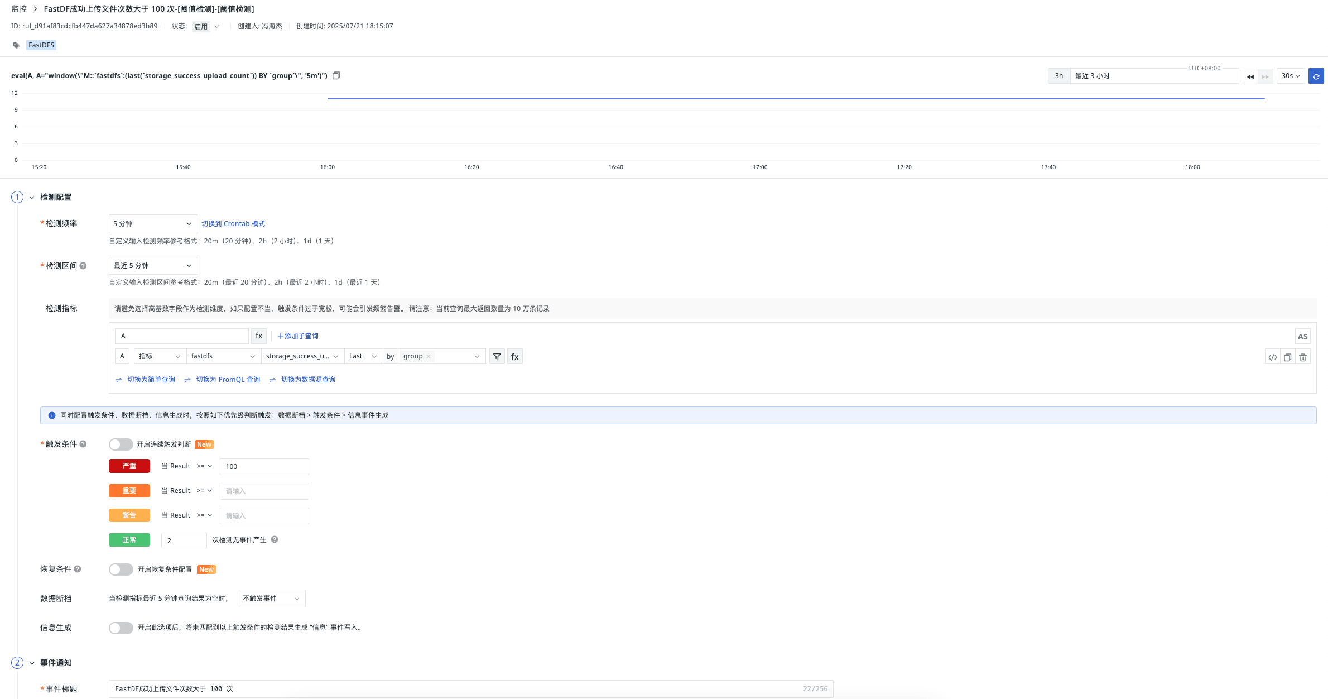1328x699 pixels.
Task: Open the 不触发事件 data gap dropdown
Action: click(x=271, y=599)
